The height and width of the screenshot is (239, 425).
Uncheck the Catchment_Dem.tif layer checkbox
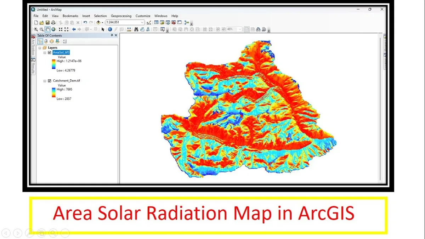click(50, 81)
